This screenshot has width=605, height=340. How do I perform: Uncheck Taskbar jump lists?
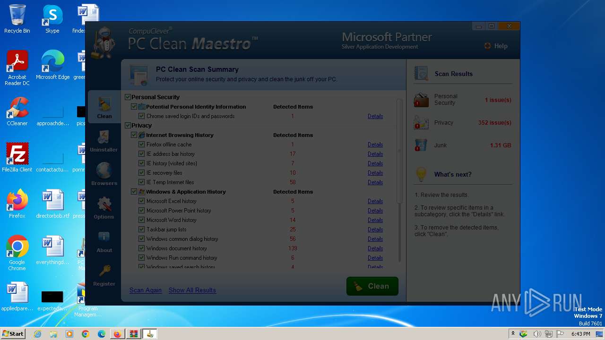[x=141, y=229]
